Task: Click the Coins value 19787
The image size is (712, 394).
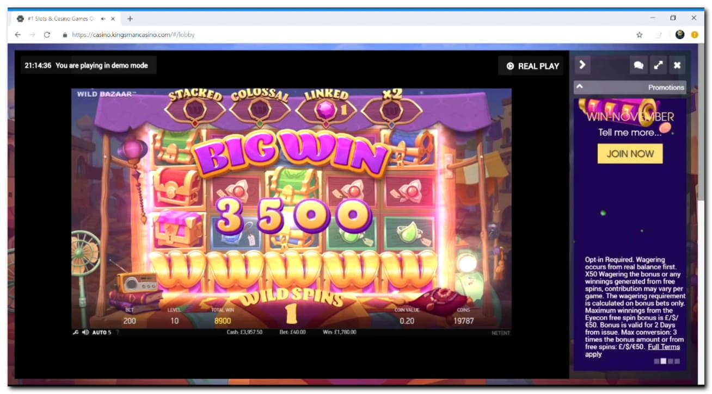Action: [464, 321]
